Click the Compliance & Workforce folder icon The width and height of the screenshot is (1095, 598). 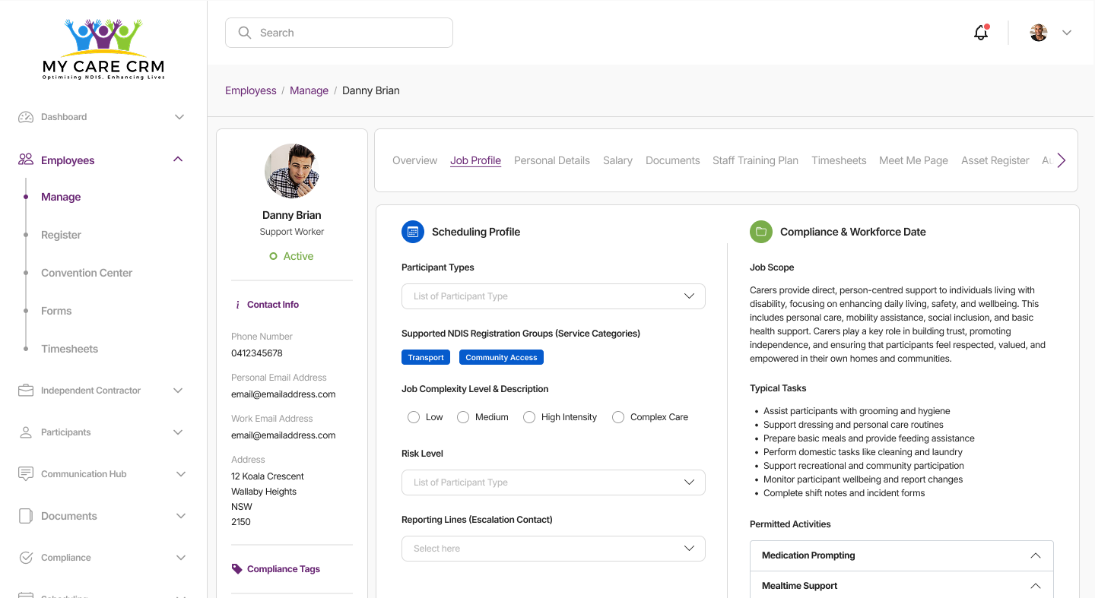click(761, 232)
